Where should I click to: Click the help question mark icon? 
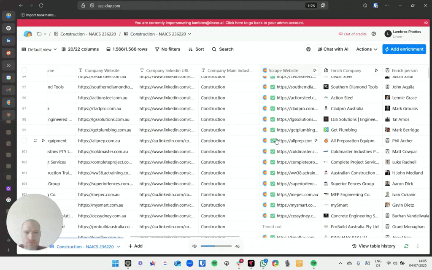point(373,34)
